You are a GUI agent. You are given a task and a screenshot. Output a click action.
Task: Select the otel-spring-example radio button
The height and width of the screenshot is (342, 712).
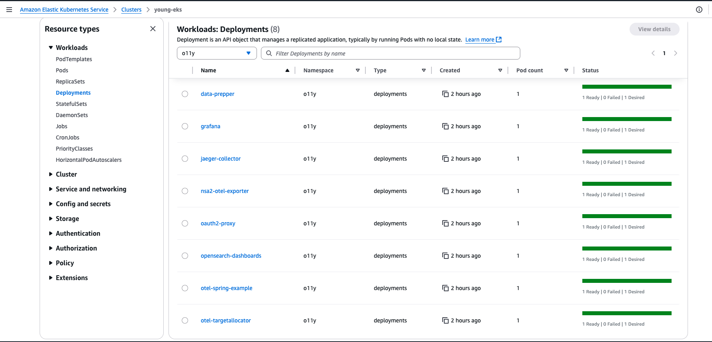click(185, 288)
